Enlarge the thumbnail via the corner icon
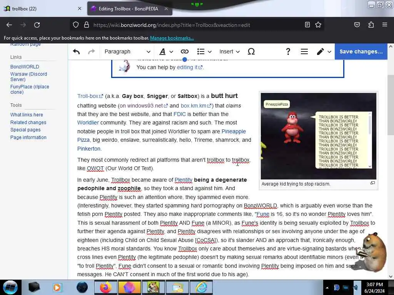Screen dimensions: 394x295 (x=372, y=183)
